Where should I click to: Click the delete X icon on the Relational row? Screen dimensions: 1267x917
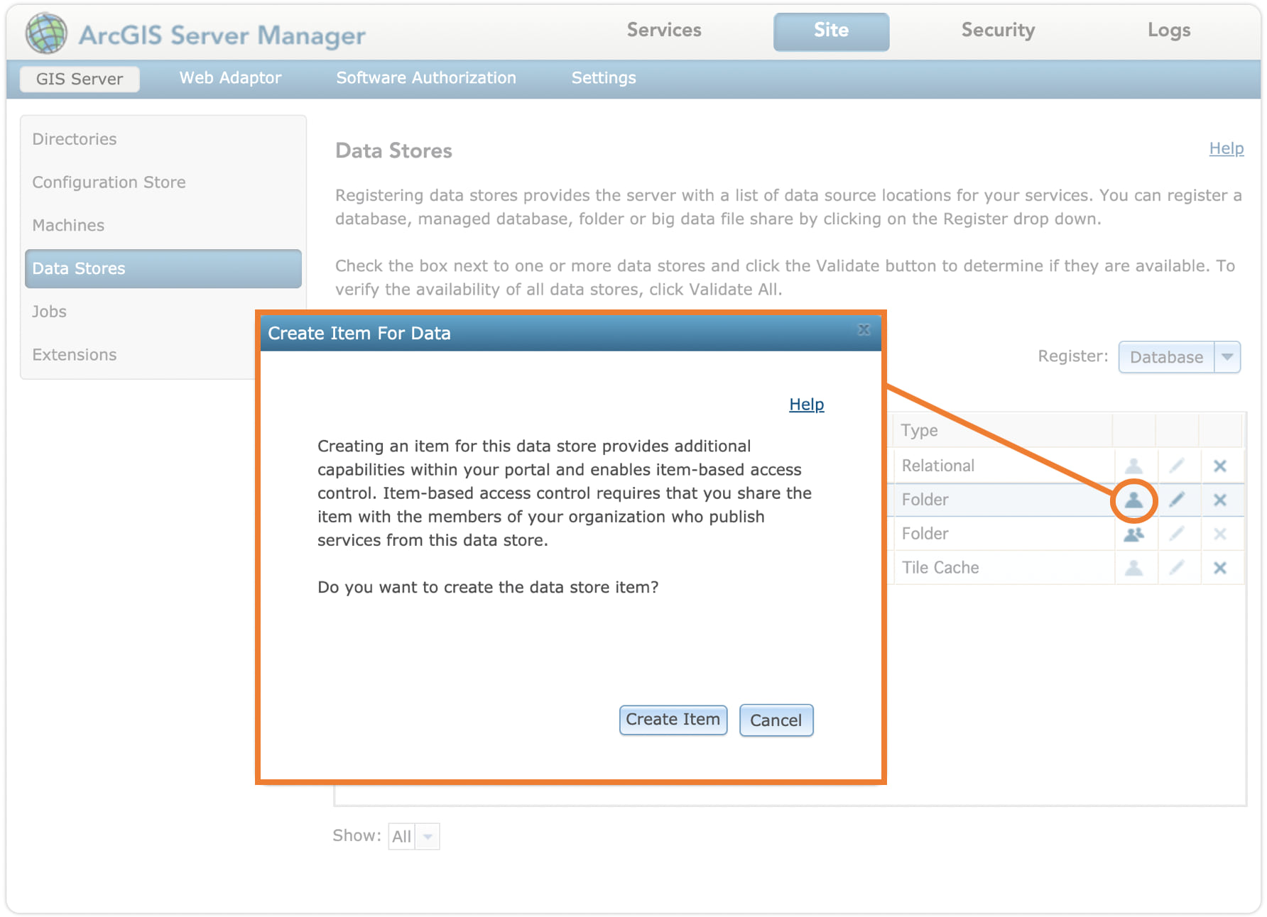[x=1221, y=466]
